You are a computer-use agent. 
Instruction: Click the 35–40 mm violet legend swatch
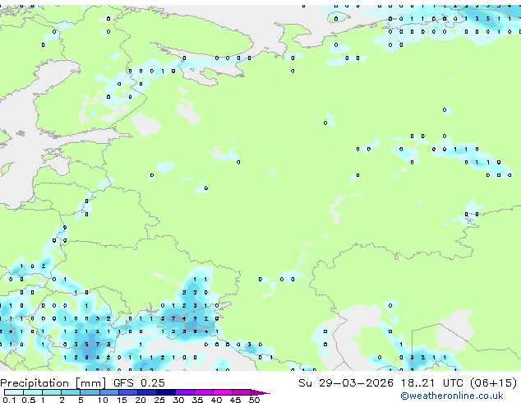(x=204, y=392)
